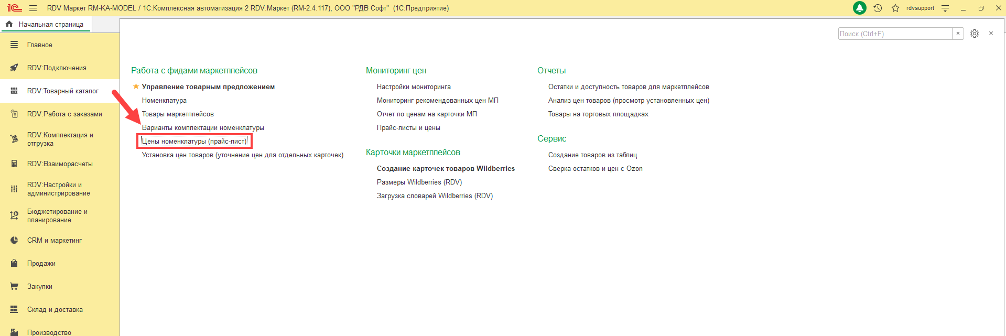1006x336 pixels.
Task: Click the rdvsupport user name
Action: tap(920, 8)
